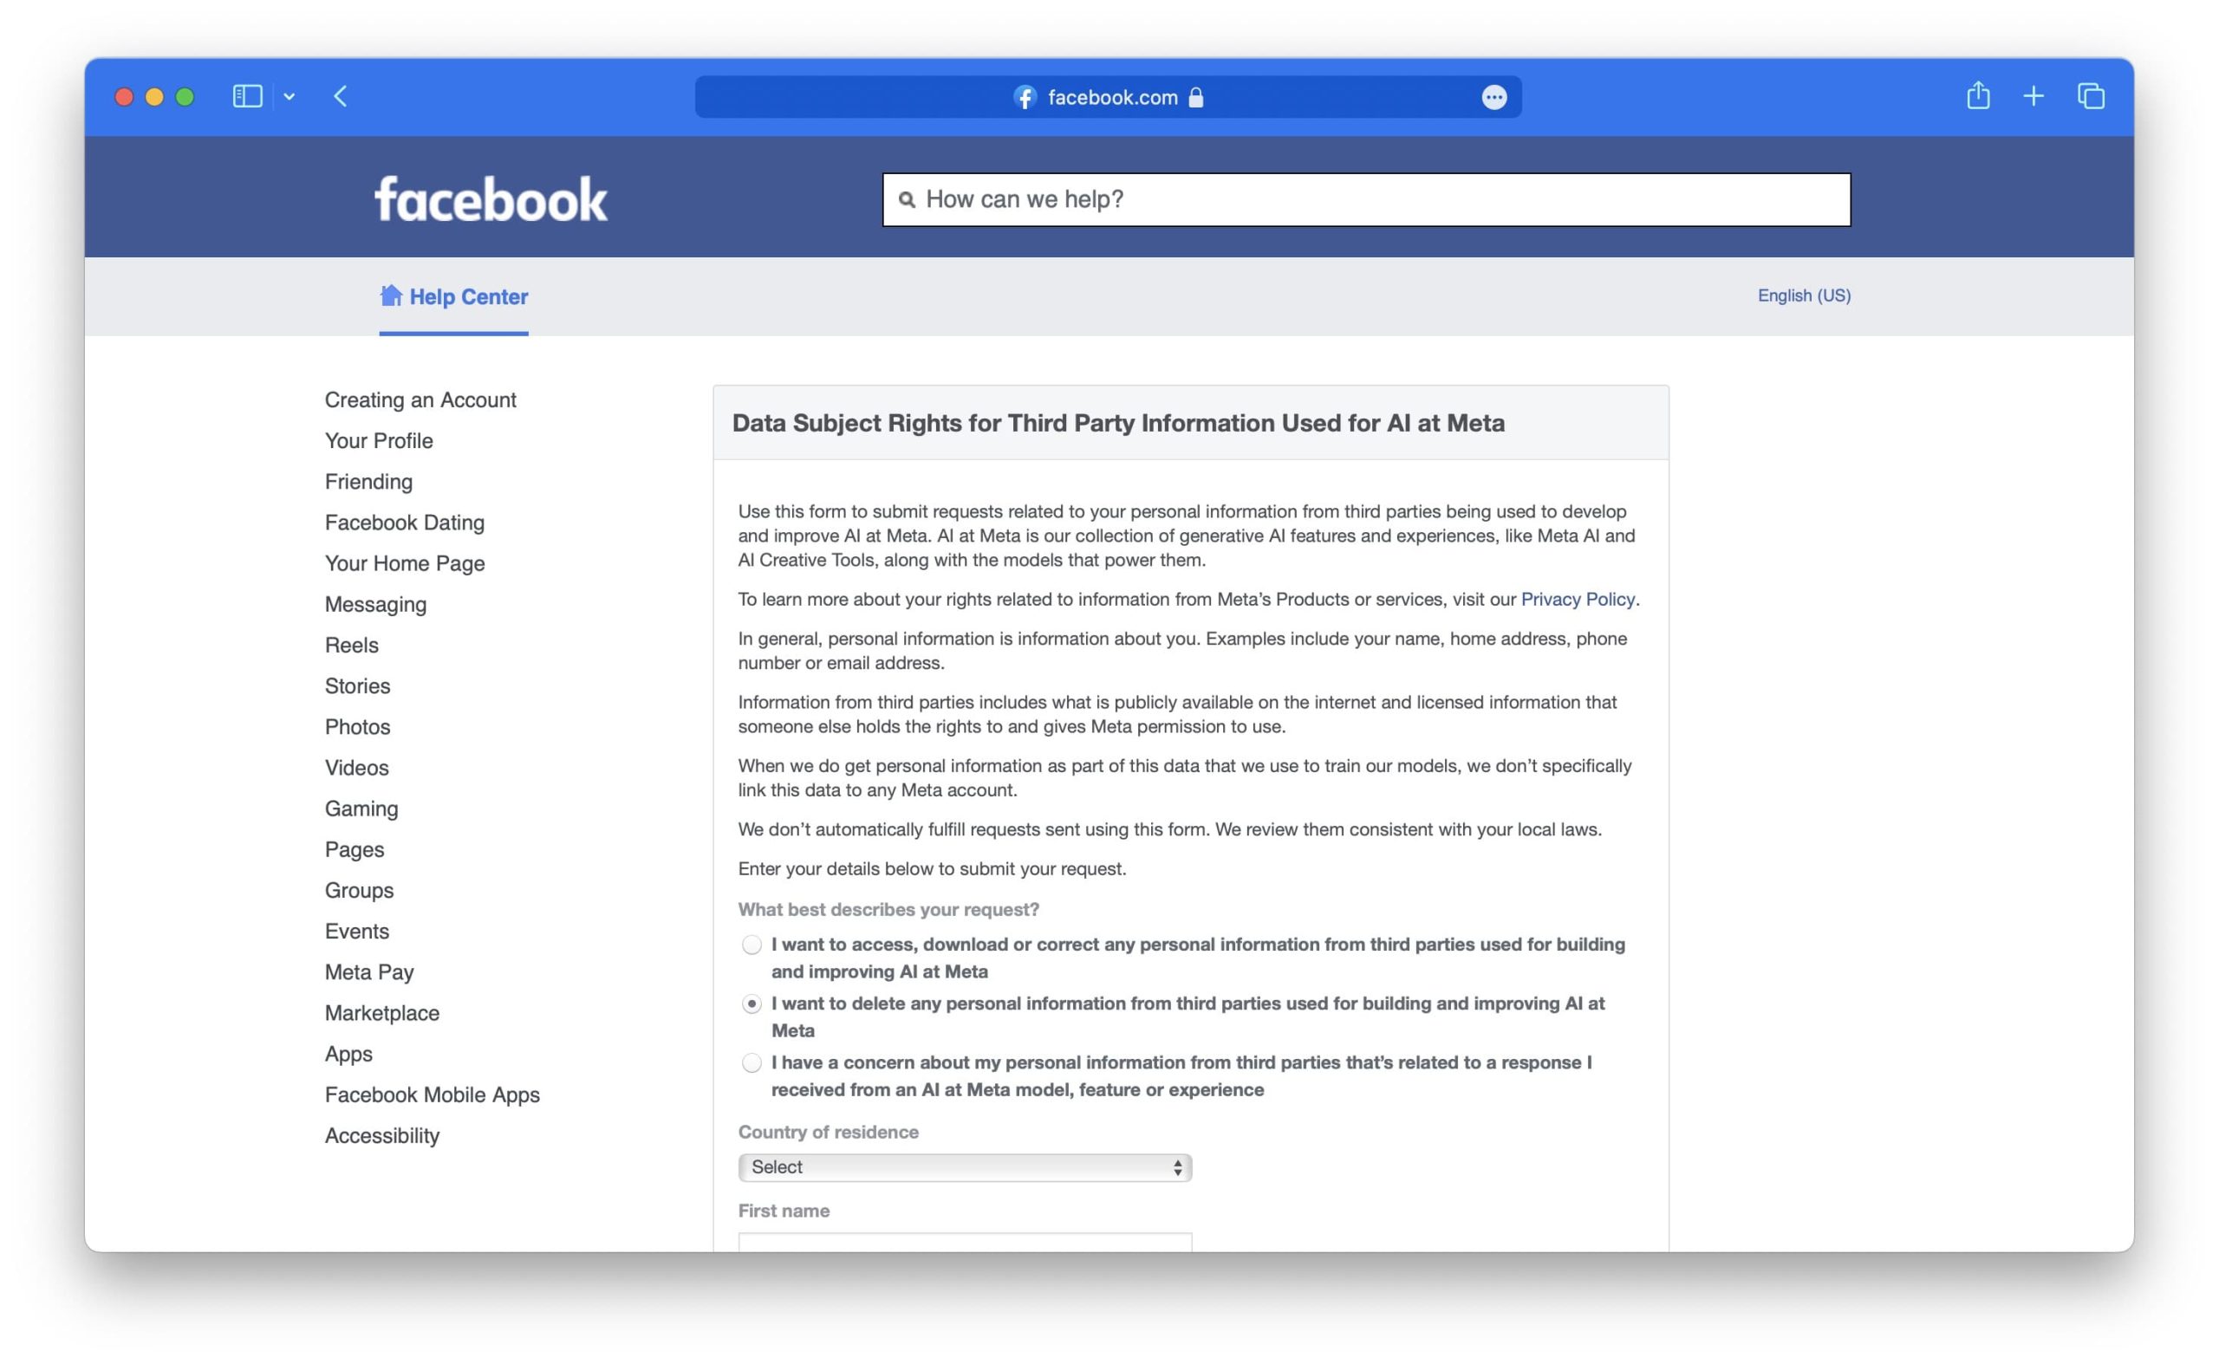2219x1364 pixels.
Task: Open a new tab with the plus icon
Action: pos(2034,96)
